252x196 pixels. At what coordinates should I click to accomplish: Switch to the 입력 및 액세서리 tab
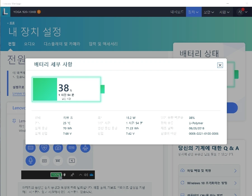103,44
